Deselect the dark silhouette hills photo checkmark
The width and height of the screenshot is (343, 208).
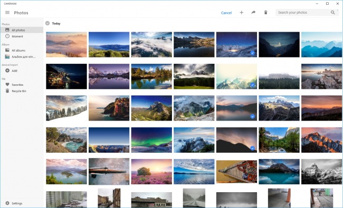coord(253,148)
